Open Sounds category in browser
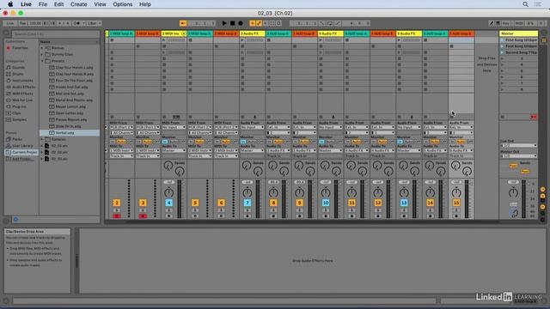 (18, 67)
